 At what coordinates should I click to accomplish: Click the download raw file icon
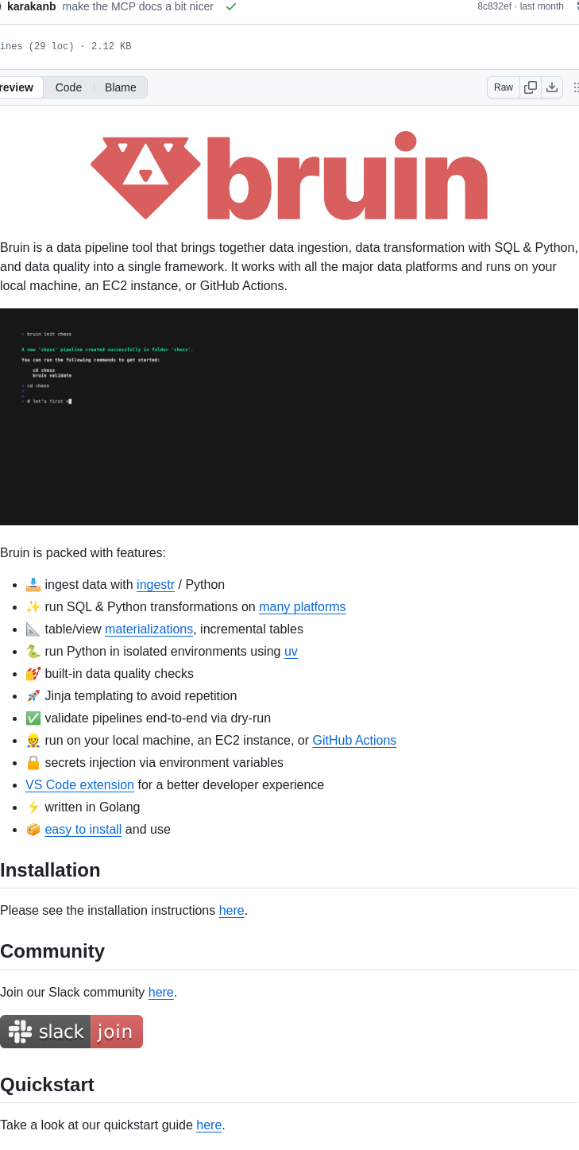click(552, 87)
